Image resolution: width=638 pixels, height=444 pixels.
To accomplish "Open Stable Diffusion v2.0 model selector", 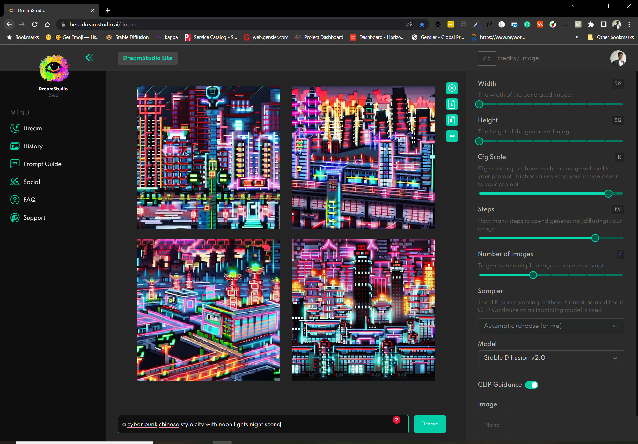I will tap(550, 358).
